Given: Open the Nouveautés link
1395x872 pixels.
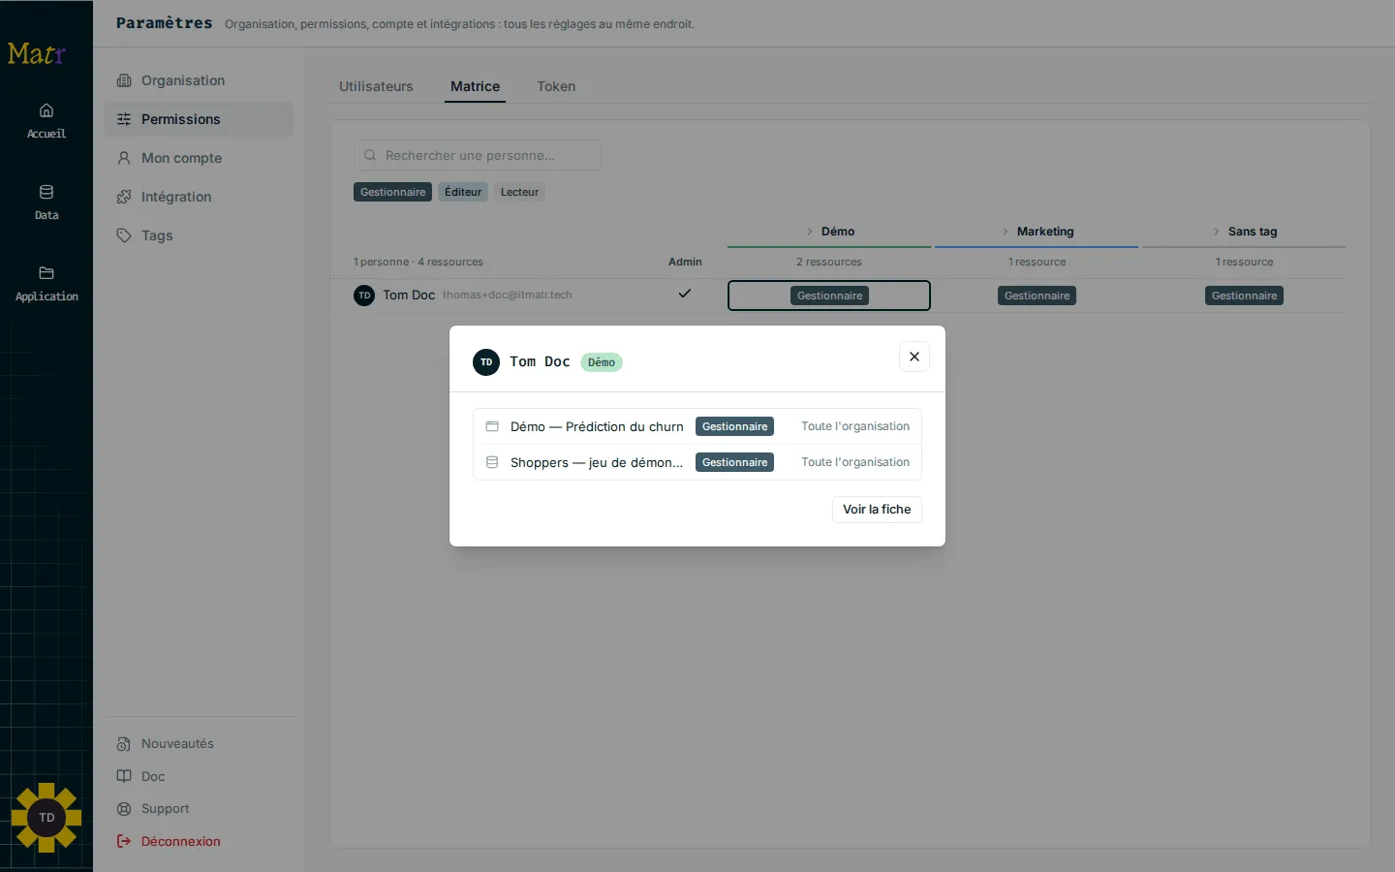Looking at the screenshot, I should tap(177, 744).
